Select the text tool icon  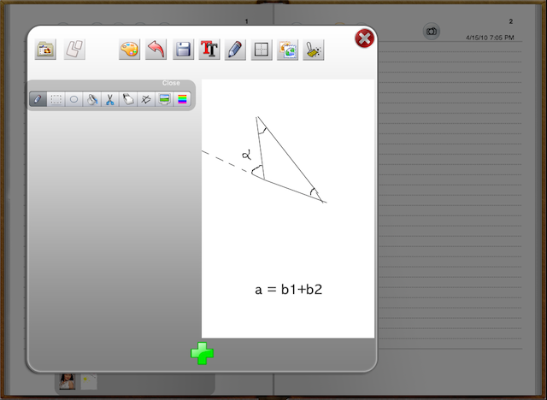[209, 50]
